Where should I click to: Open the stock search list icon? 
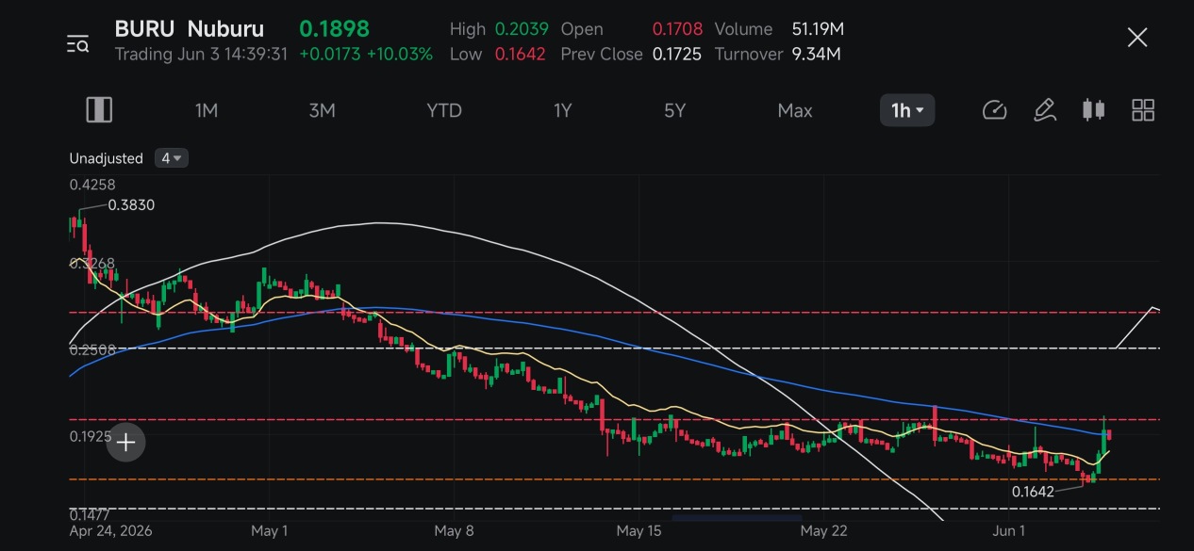click(x=77, y=43)
